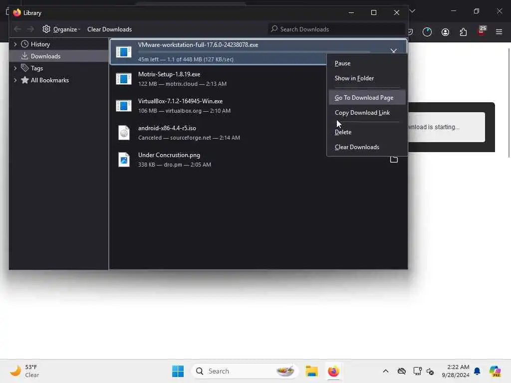Click the show-in-folder icon for Under Concrustion.png

(x=394, y=159)
